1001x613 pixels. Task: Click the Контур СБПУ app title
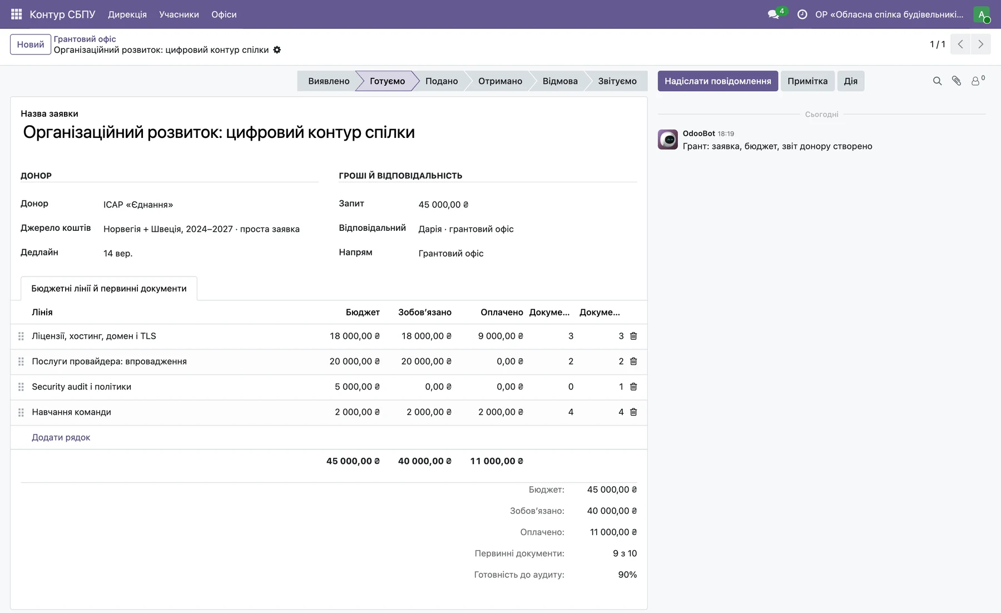62,14
